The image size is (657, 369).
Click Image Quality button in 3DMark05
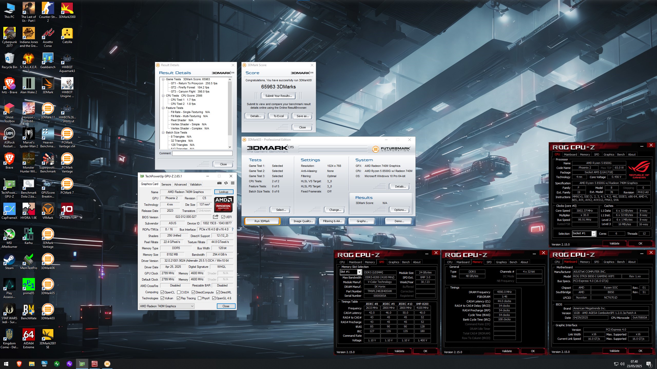click(303, 221)
